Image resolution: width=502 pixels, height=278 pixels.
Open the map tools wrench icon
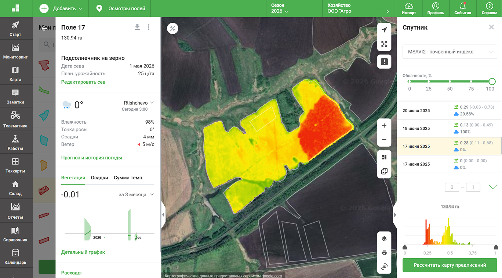[172, 29]
